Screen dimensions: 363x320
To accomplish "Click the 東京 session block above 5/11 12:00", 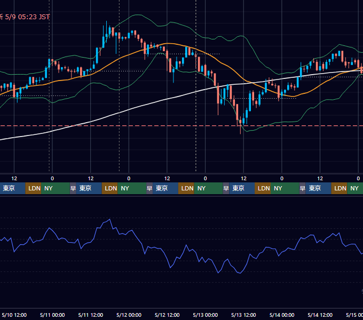I will [x=89, y=188].
